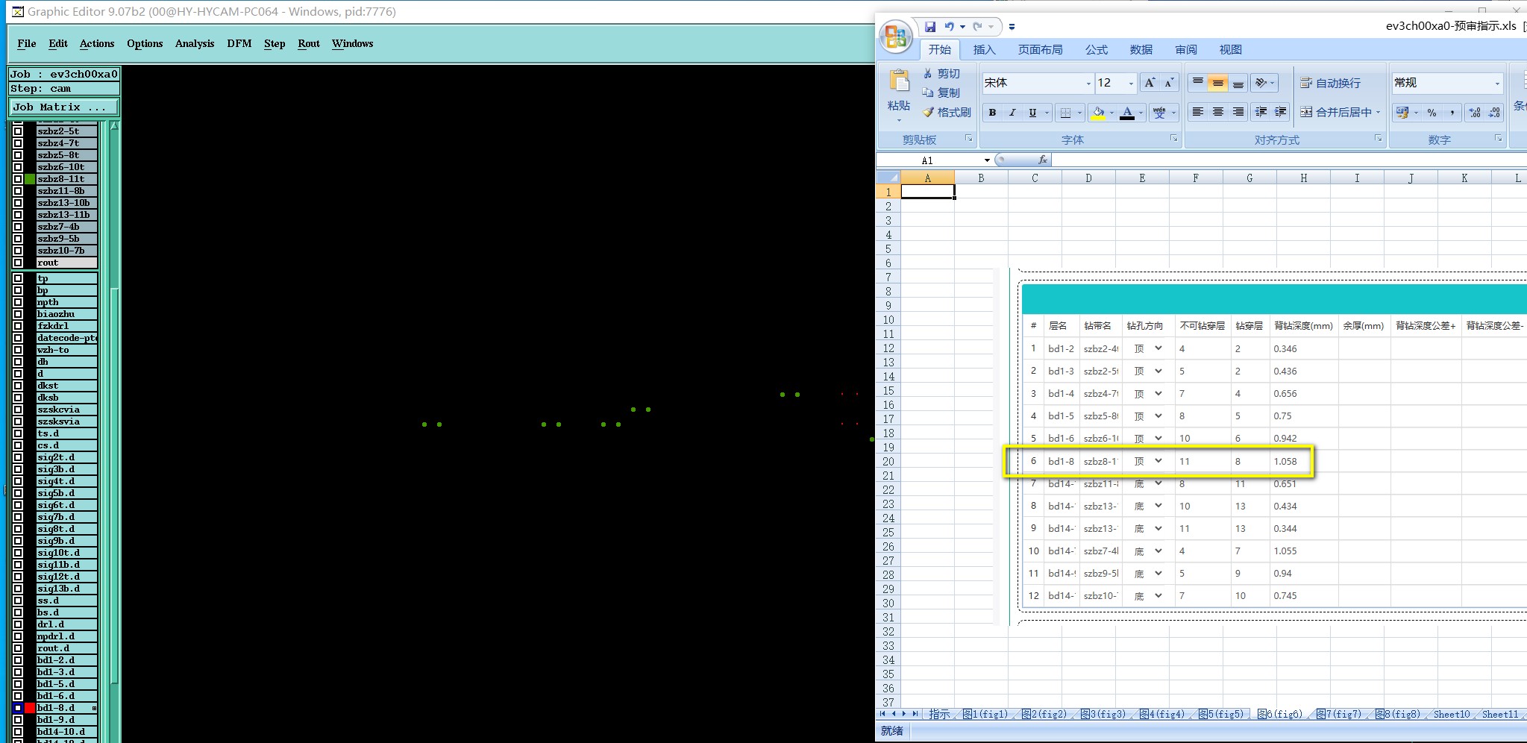Apply black font color
Screen dimensions: 1527x743
pos(1127,113)
